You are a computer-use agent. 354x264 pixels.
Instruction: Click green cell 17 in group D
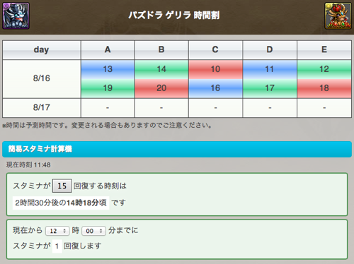270,88
